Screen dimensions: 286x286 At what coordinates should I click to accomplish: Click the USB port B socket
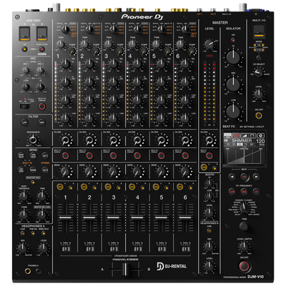41,34
